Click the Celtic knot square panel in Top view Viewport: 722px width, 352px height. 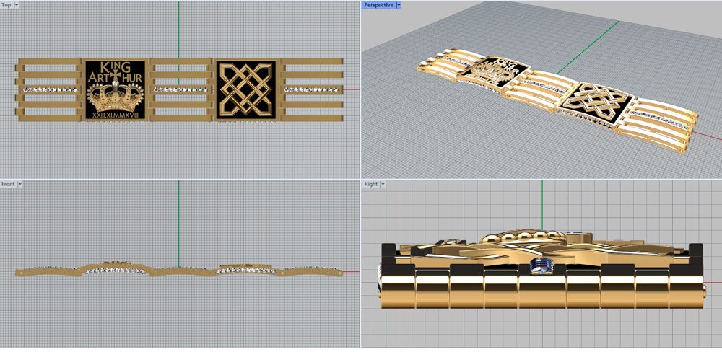click(246, 89)
